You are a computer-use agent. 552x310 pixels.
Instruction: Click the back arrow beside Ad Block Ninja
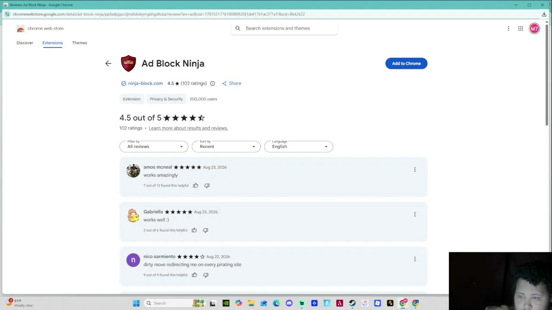pos(108,63)
